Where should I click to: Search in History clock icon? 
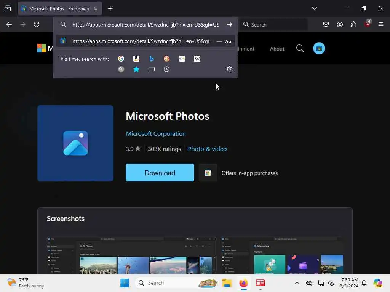(x=167, y=69)
